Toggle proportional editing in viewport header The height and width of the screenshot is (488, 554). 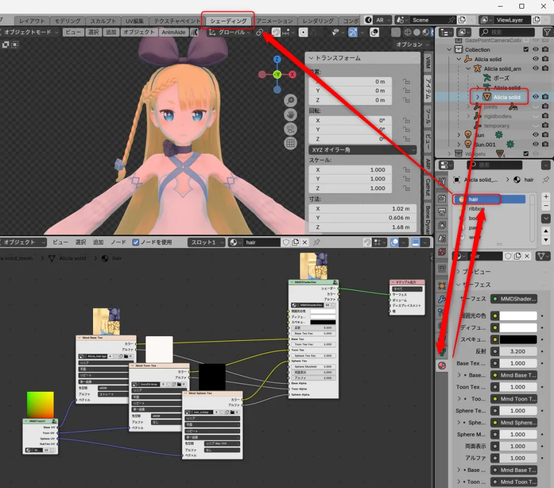(303, 32)
